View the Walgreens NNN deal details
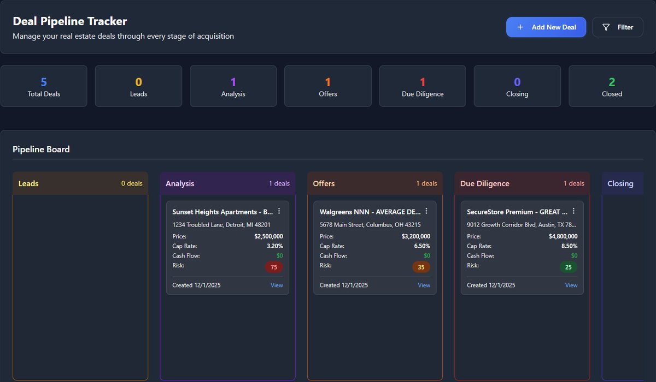The height and width of the screenshot is (382, 656). pyautogui.click(x=424, y=285)
